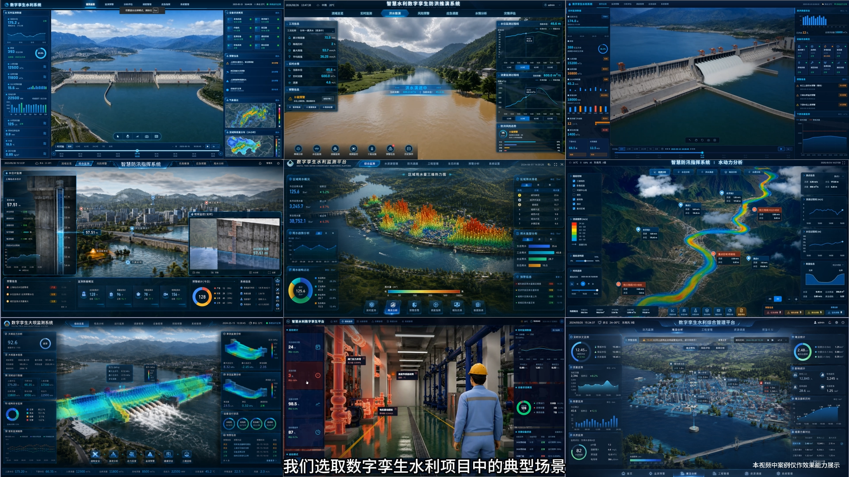
Task: Adjust 图层透明度 slider handle
Action: click(585, 261)
